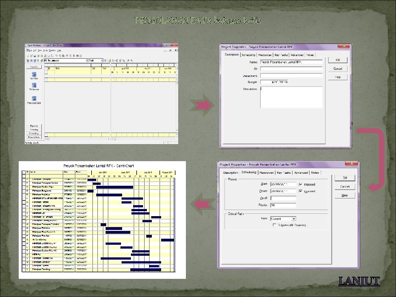The width and height of the screenshot is (396, 297).
Task: Click the project Start date field
Action: tap(283, 184)
